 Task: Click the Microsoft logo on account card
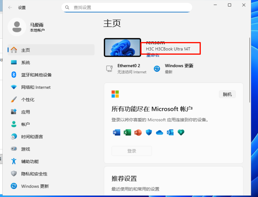pos(115,94)
